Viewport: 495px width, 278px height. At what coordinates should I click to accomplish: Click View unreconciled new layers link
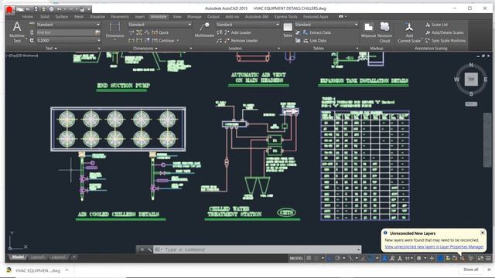(434, 247)
